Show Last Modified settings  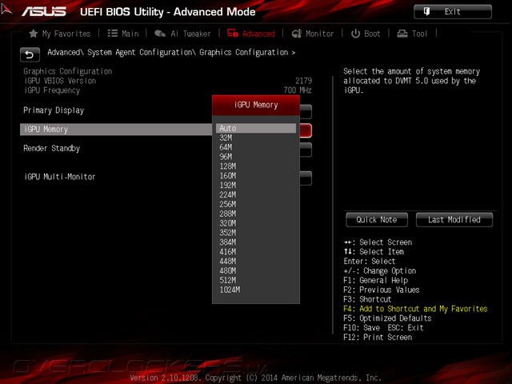coord(454,220)
